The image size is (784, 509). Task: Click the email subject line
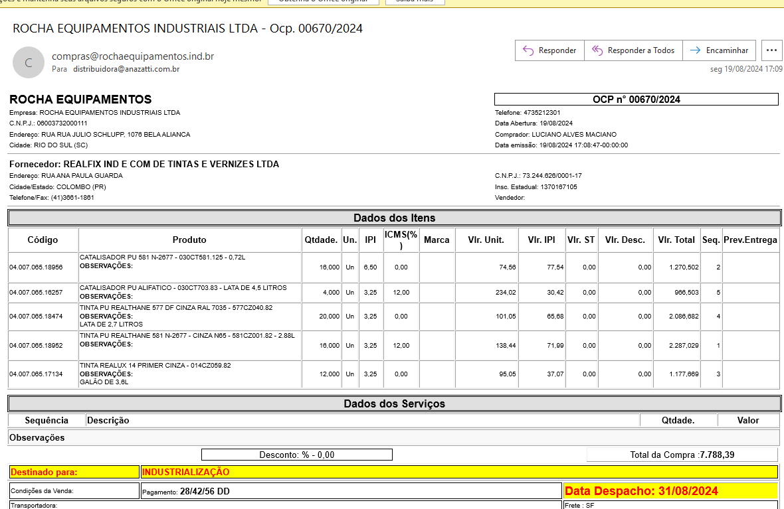pos(187,29)
